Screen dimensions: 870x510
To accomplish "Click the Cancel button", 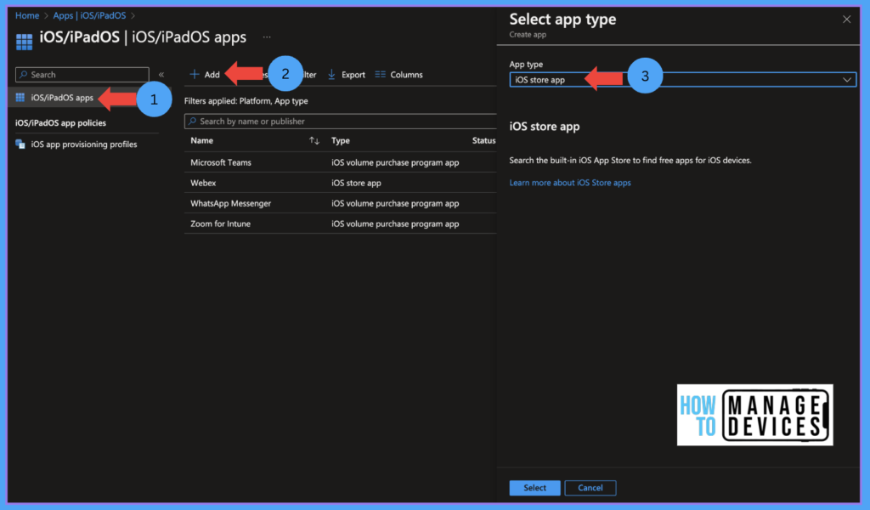I will pyautogui.click(x=590, y=488).
